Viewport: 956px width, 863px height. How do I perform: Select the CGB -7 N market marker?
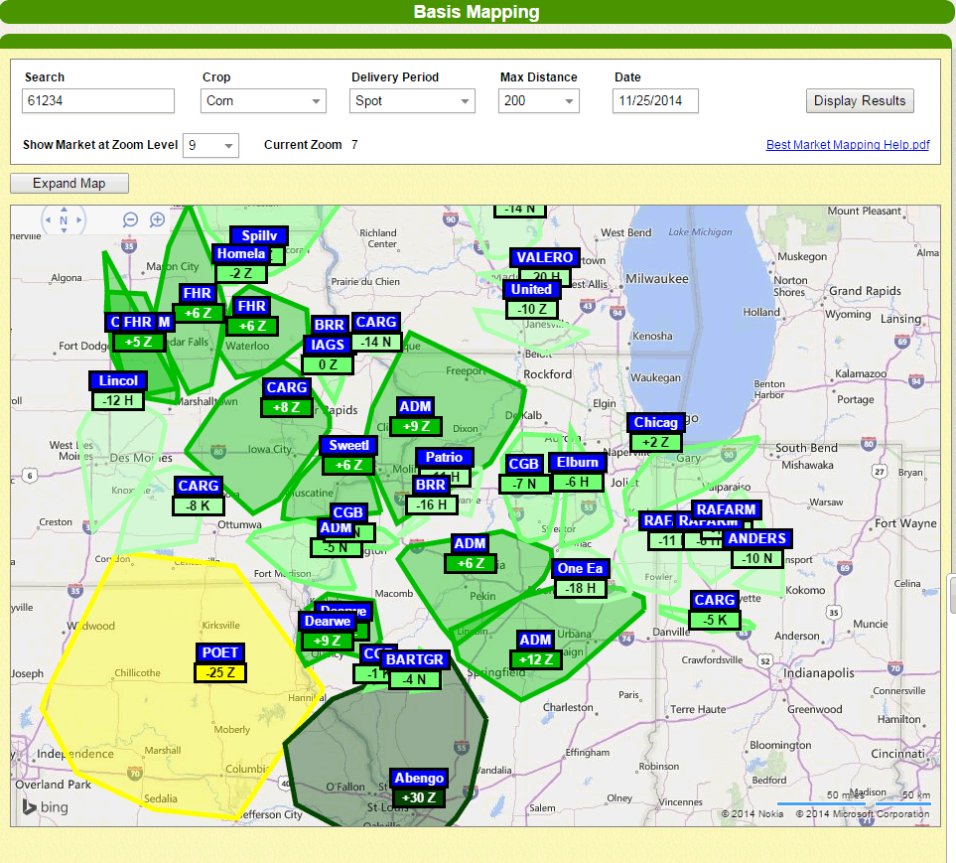point(524,474)
